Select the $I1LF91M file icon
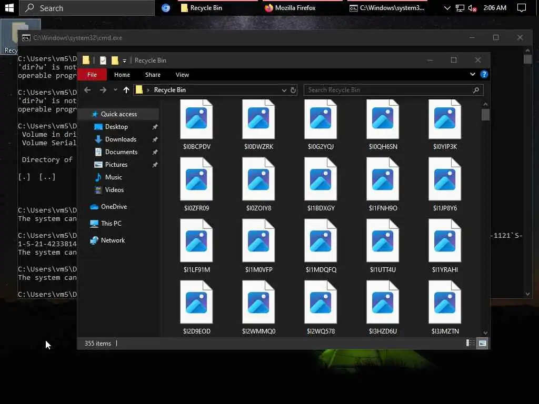 click(x=196, y=240)
